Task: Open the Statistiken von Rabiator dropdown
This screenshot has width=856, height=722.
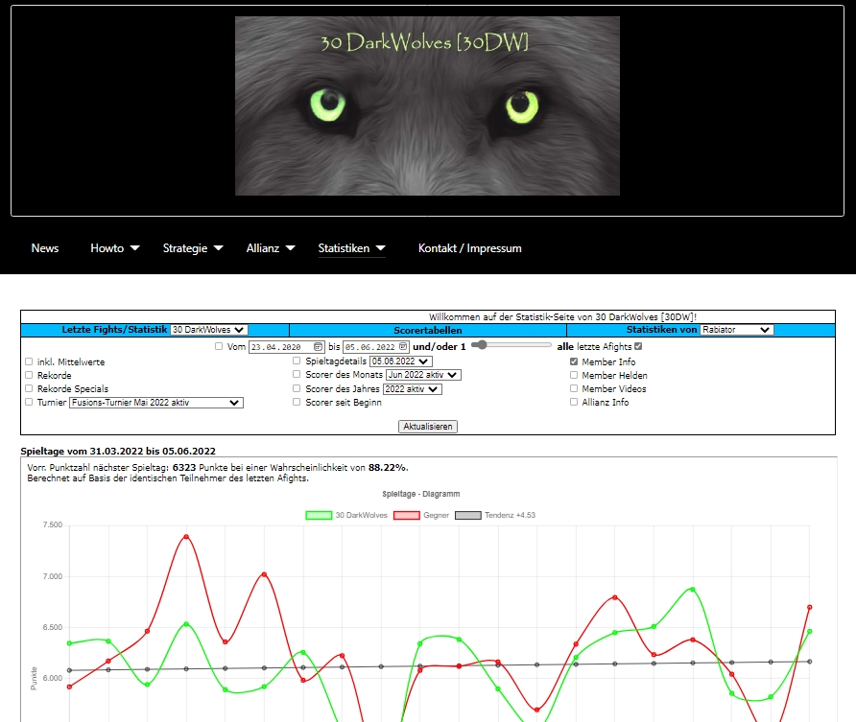Action: [x=736, y=330]
